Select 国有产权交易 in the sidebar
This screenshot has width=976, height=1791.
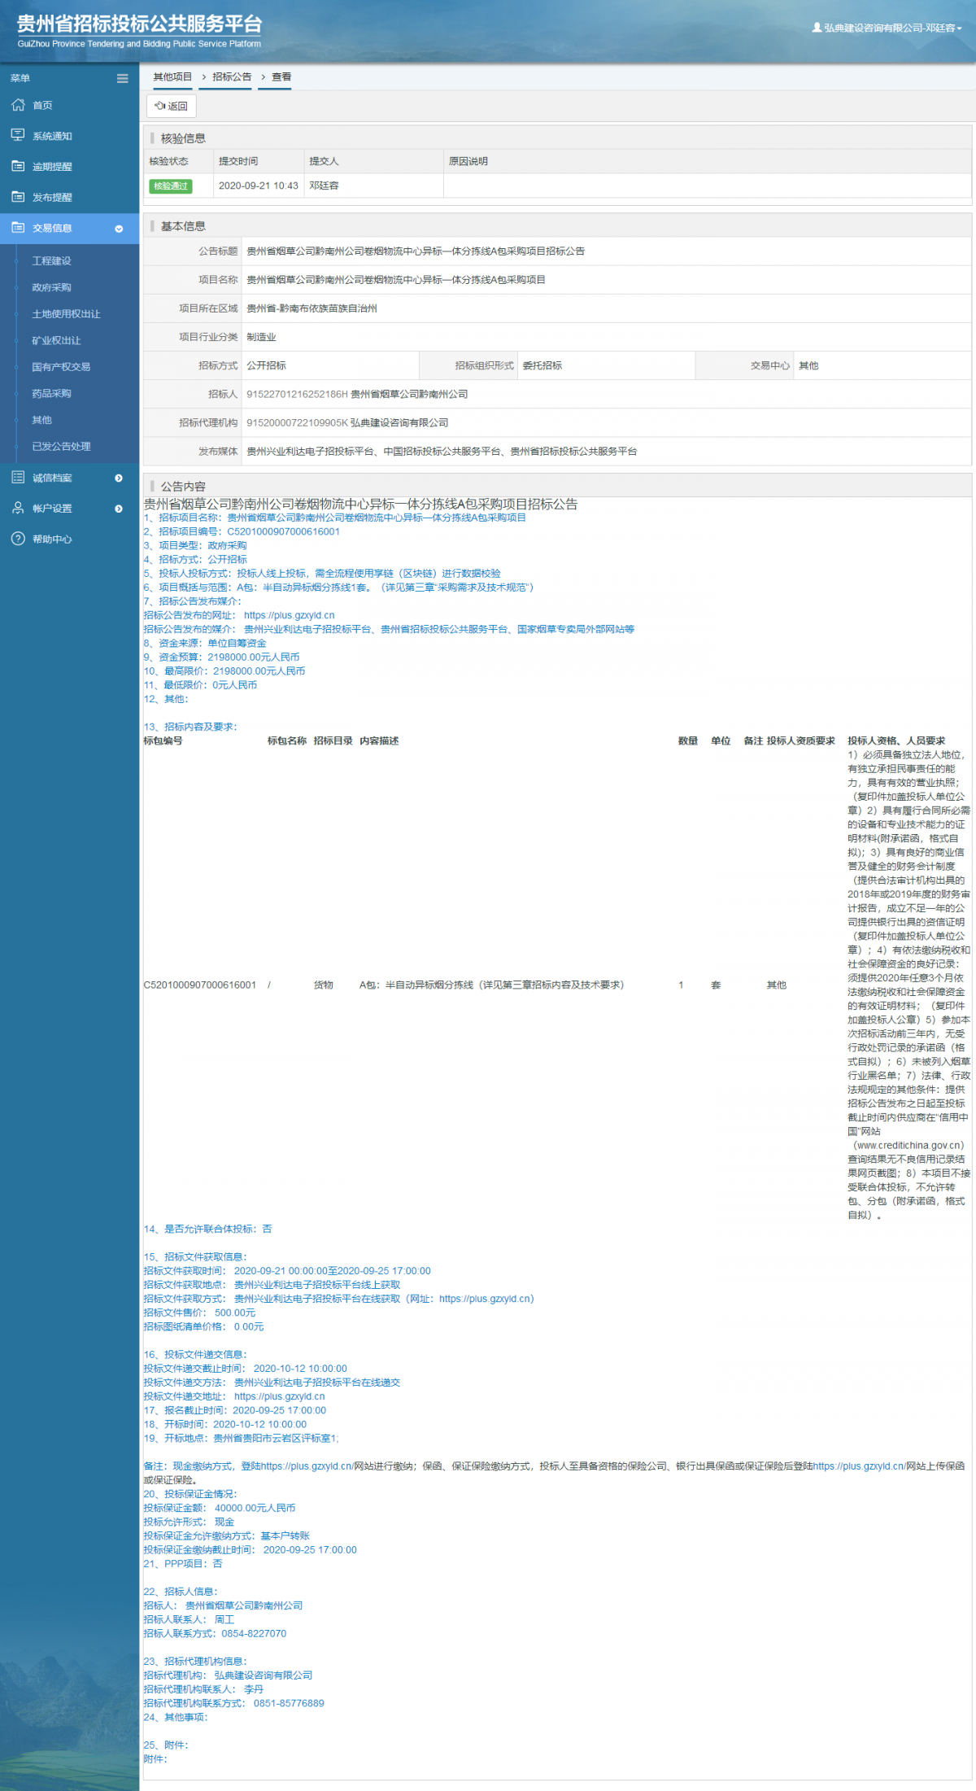(x=61, y=367)
